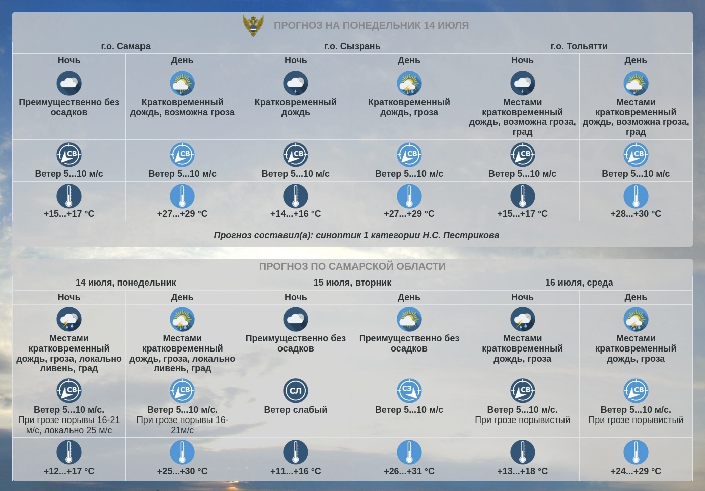Select the 15 июля, вторник header
This screenshot has width=705, height=491.
point(352,283)
